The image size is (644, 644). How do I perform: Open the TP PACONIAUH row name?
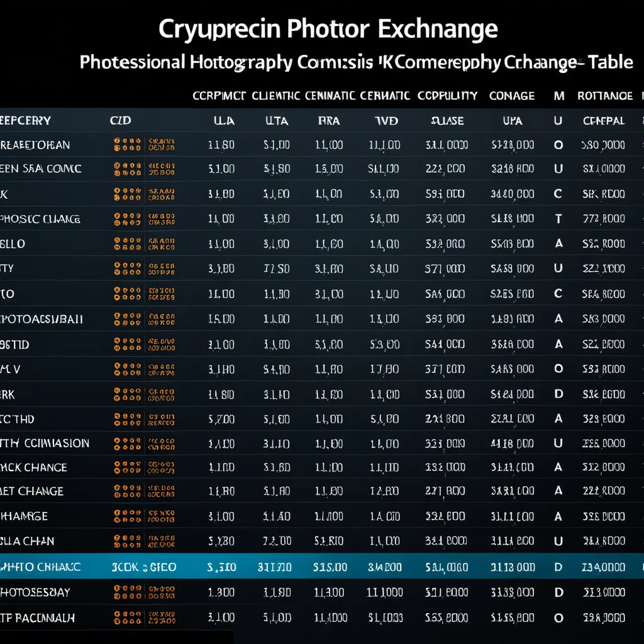pyautogui.click(x=37, y=618)
